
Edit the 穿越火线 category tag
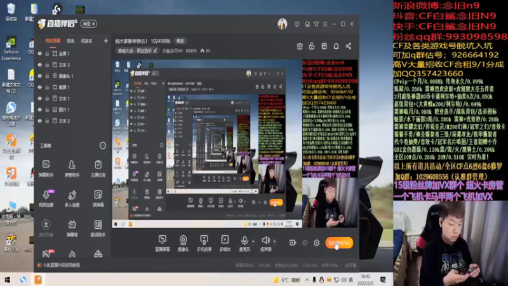tap(138, 51)
